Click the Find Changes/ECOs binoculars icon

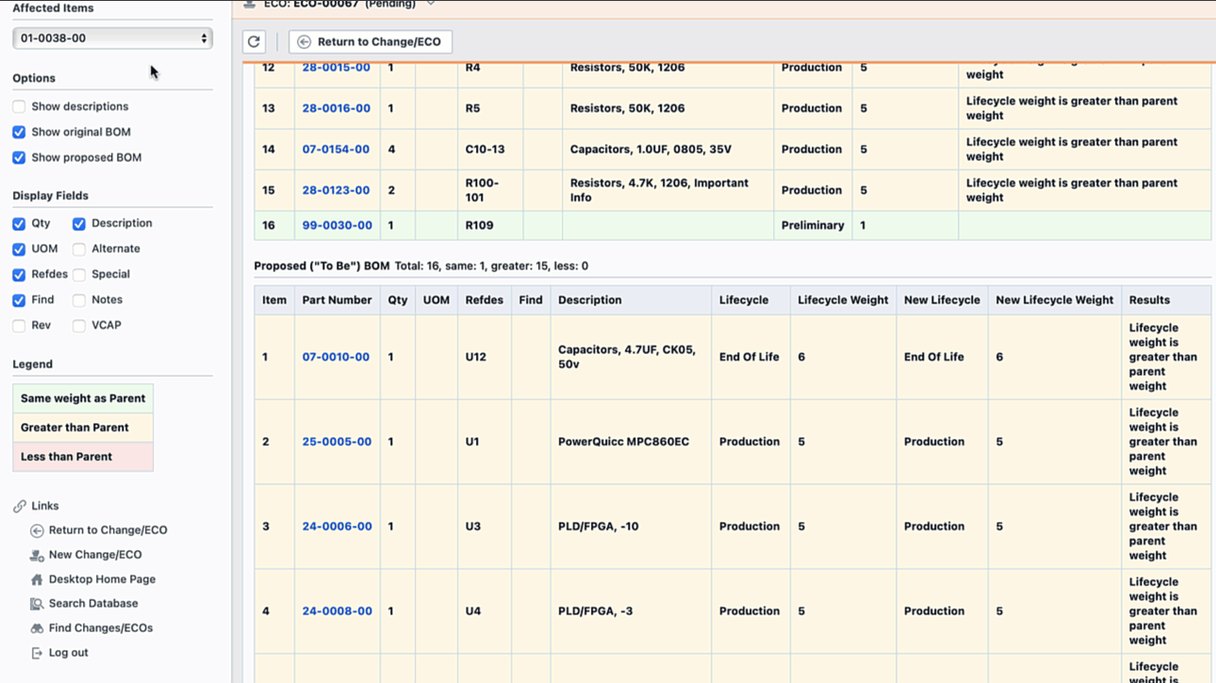(37, 628)
